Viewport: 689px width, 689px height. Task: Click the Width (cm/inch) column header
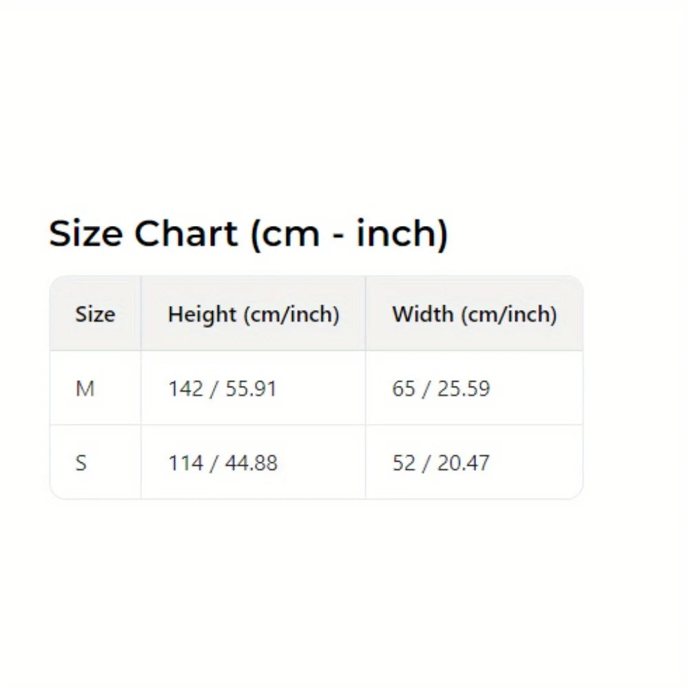474,314
